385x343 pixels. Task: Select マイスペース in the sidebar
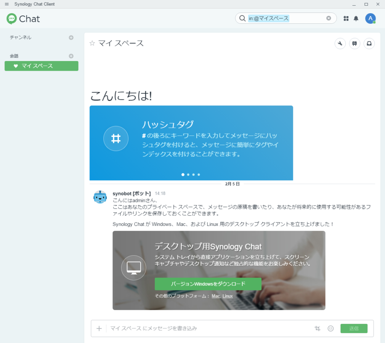(x=41, y=66)
